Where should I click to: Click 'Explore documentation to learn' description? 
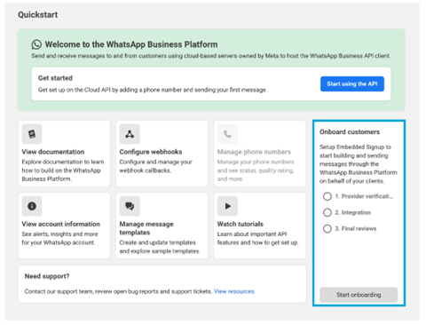[63, 170]
